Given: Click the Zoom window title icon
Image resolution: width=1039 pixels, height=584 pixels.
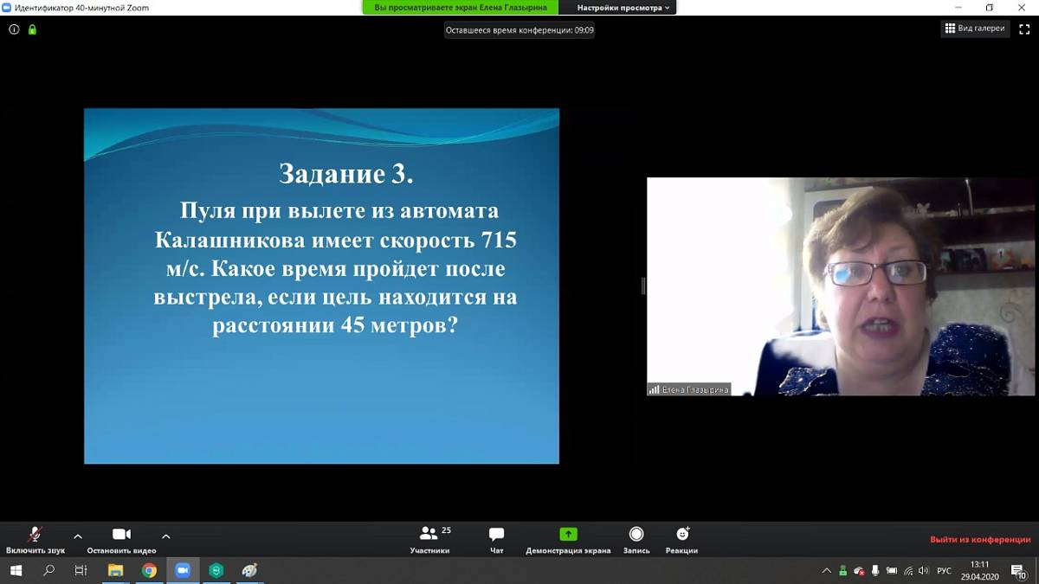Looking at the screenshot, I should coord(7,7).
